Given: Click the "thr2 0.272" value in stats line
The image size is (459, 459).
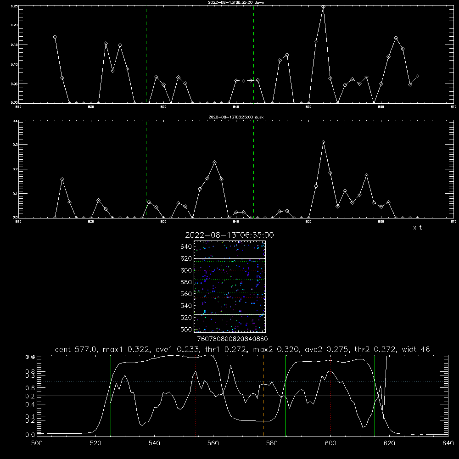Looking at the screenshot, I should [375, 349].
